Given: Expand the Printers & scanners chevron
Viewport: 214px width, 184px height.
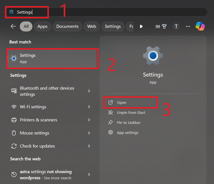Looking at the screenshot, I should tap(89, 120).
